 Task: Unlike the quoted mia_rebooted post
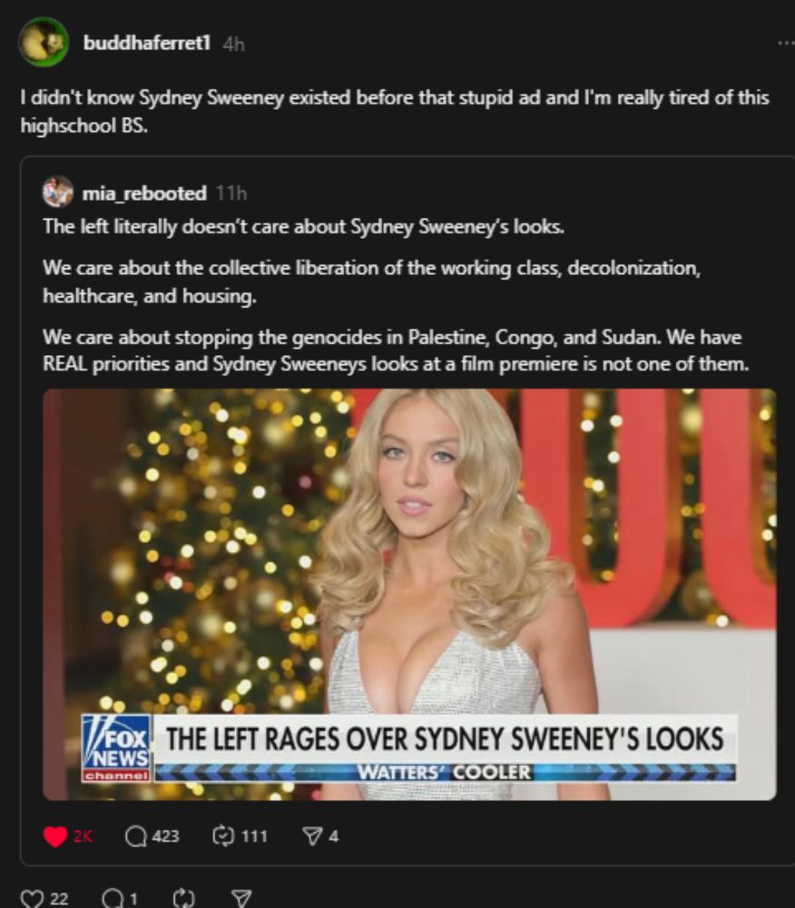pyautogui.click(x=55, y=836)
